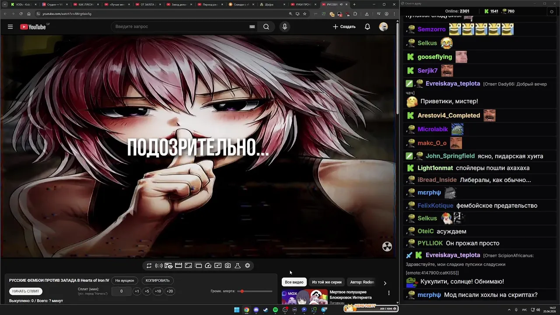This screenshot has width=560, height=315.
Task: Toggle the loop icon in the video toolbar
Action: (x=149, y=266)
